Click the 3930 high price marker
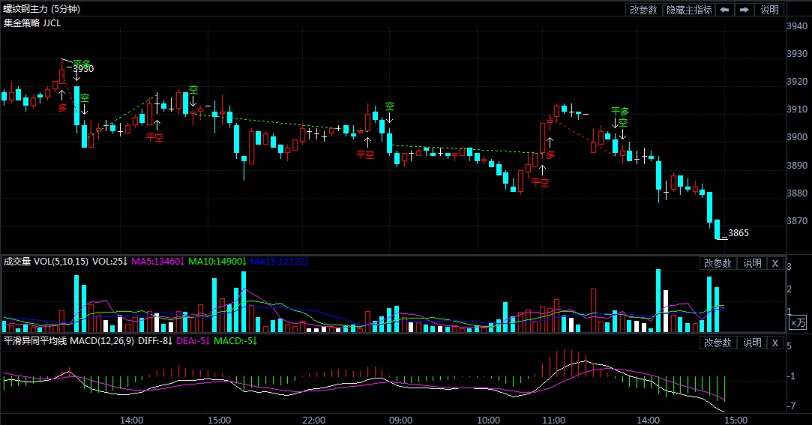The width and height of the screenshot is (812, 425). point(83,69)
